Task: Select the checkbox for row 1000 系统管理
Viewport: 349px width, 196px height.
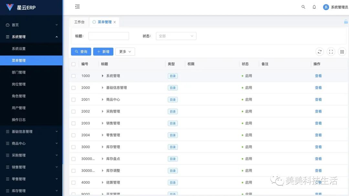Action: point(74,76)
